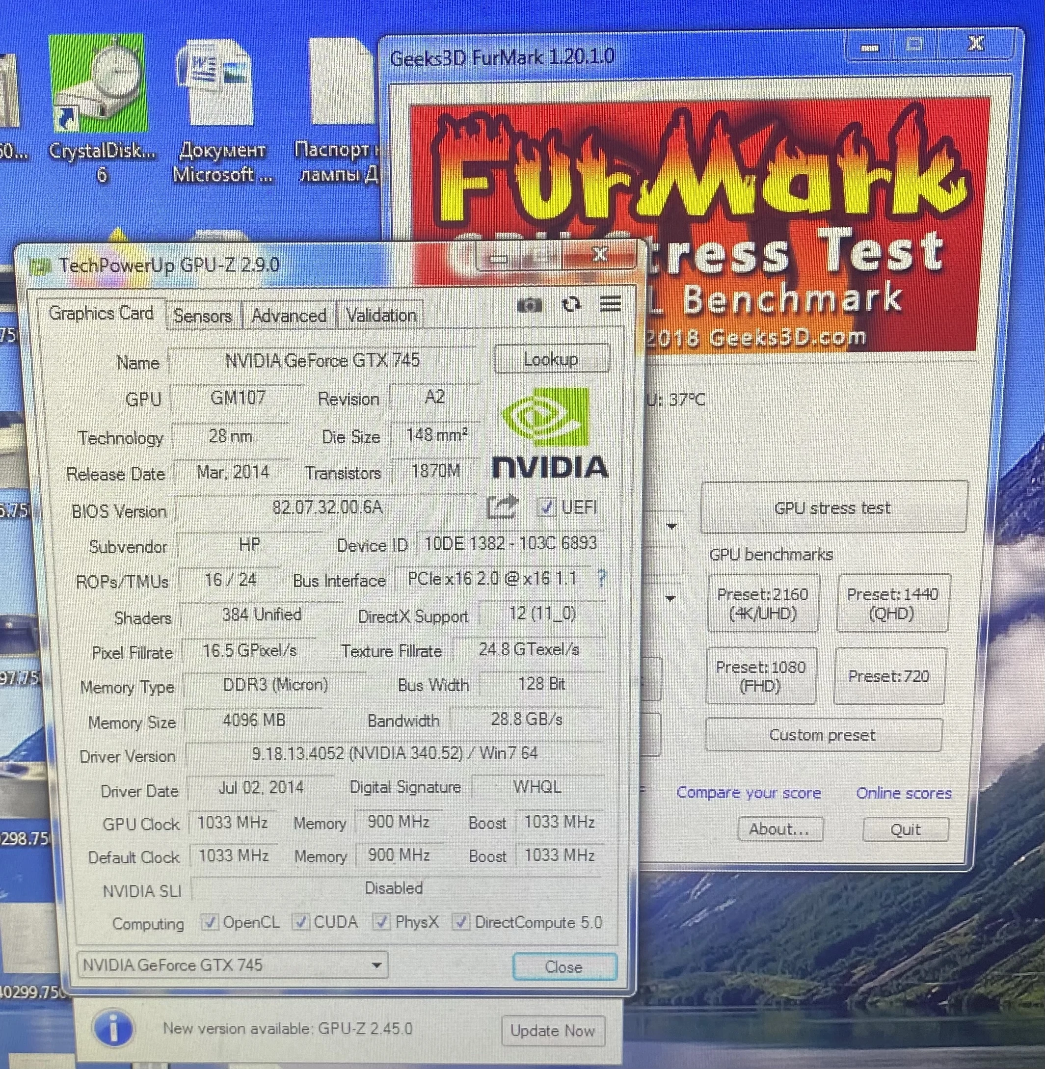Toggle the UEFI checkbox

click(x=547, y=507)
